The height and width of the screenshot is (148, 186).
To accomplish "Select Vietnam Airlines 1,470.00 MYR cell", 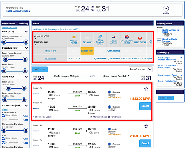I will point(74,59).
